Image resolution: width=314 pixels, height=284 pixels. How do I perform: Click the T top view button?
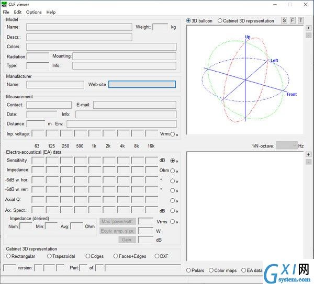pos(301,20)
